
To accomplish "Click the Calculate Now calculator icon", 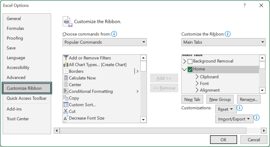I will coord(66,78).
